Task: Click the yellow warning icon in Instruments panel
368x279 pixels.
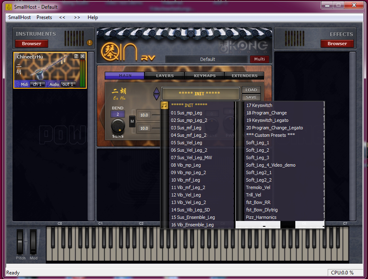Action: pyautogui.click(x=90, y=43)
